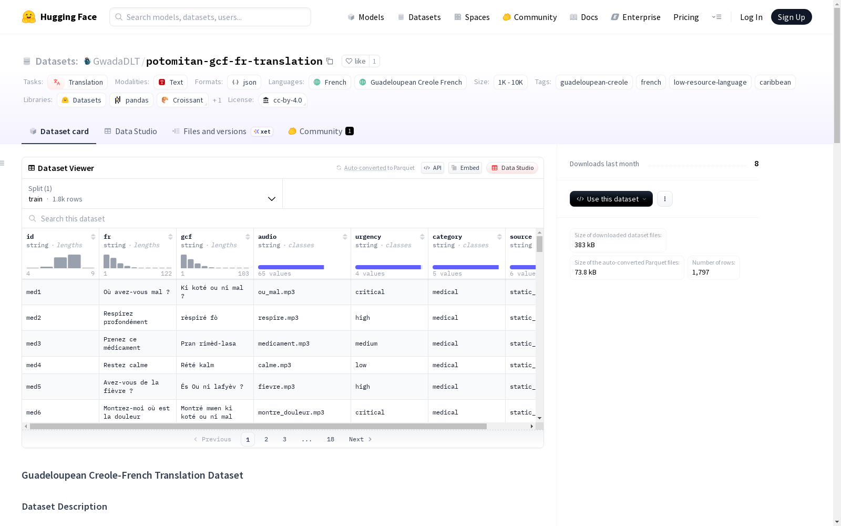Click the caribbean tag
This screenshot has height=526, width=841.
click(x=775, y=82)
